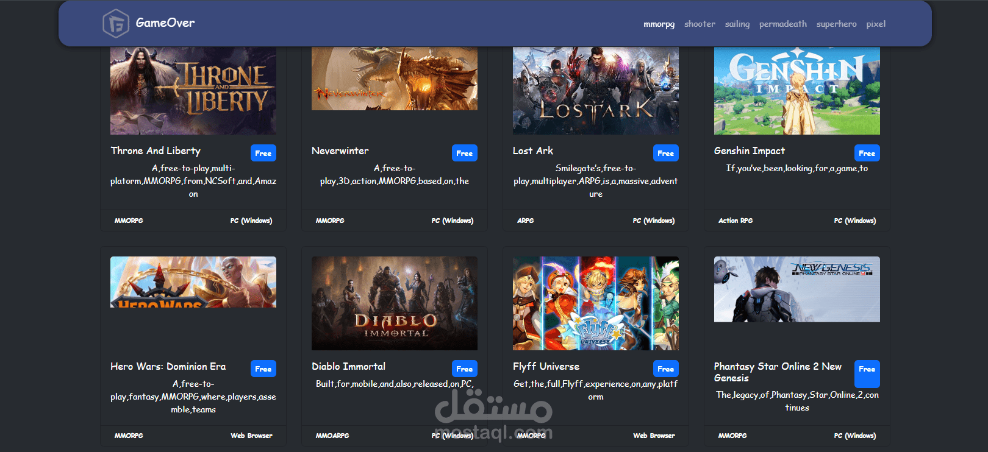Open the GameOver brand name link
The image size is (988, 452).
point(165,23)
